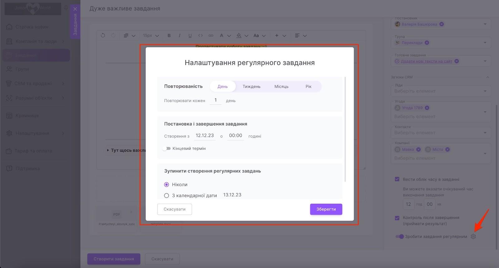Open the Група dropdown arrow
The width and height of the screenshot is (499, 268).
tap(485, 43)
